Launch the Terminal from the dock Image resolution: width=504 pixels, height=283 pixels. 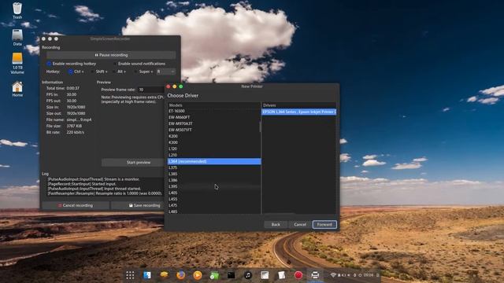[231, 275]
